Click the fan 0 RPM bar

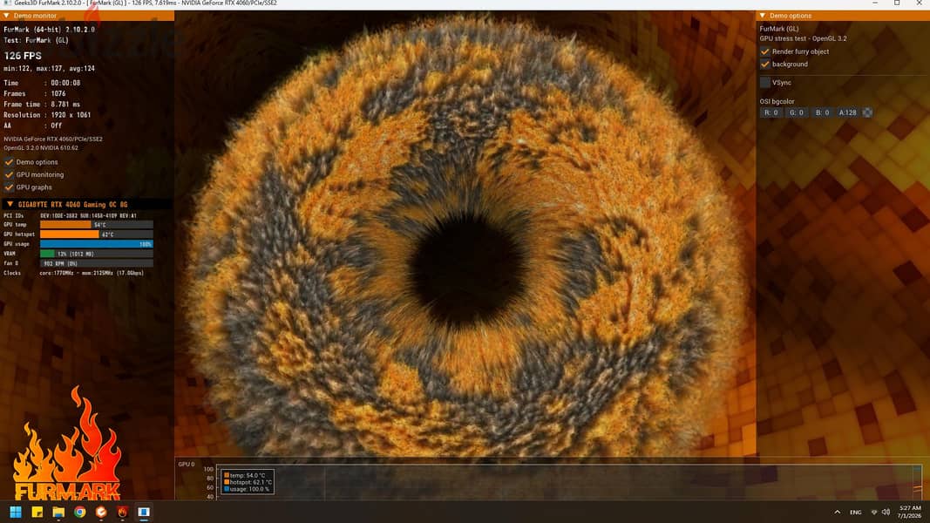(97, 262)
